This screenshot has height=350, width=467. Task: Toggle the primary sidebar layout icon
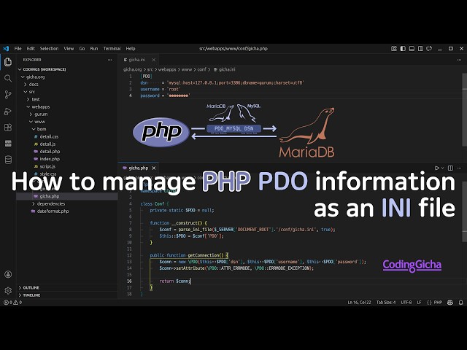403,49
